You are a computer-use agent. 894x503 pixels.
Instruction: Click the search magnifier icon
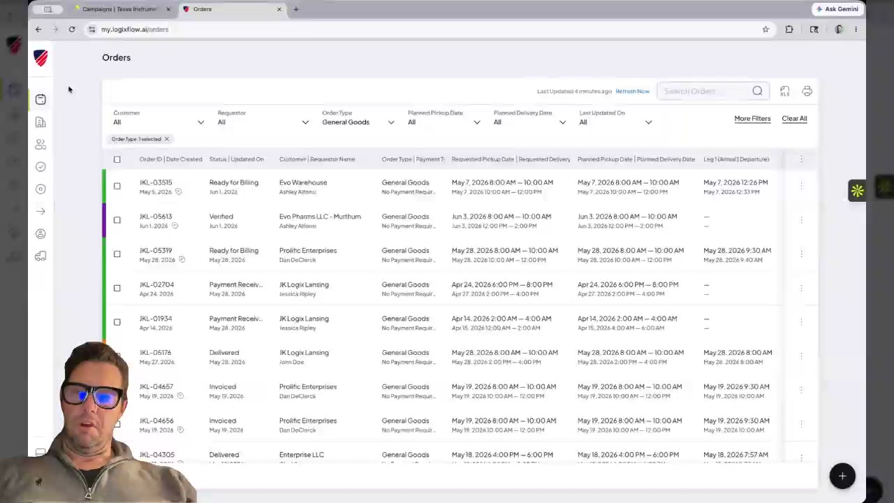[757, 91]
